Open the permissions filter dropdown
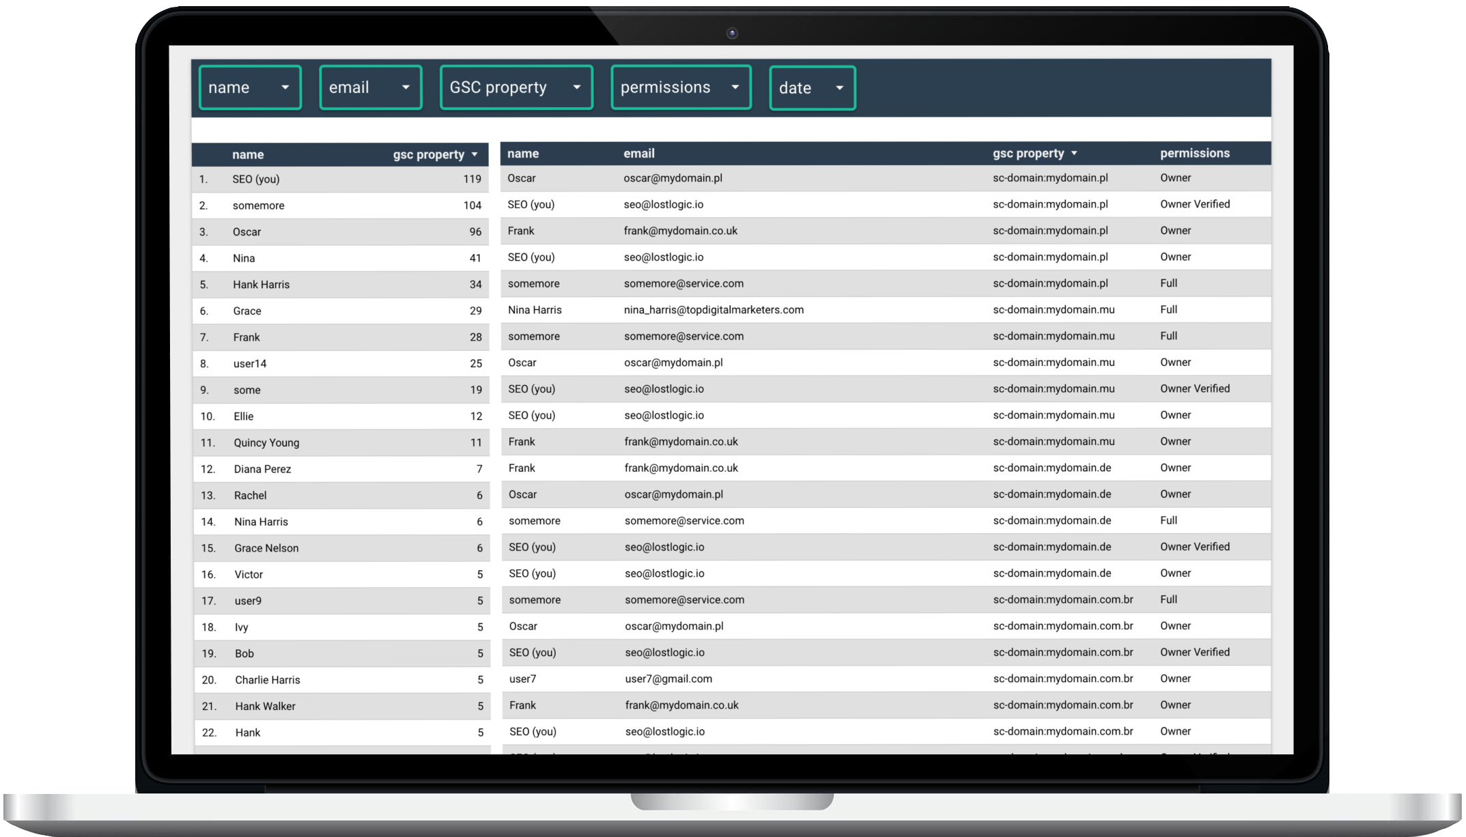 tap(681, 87)
